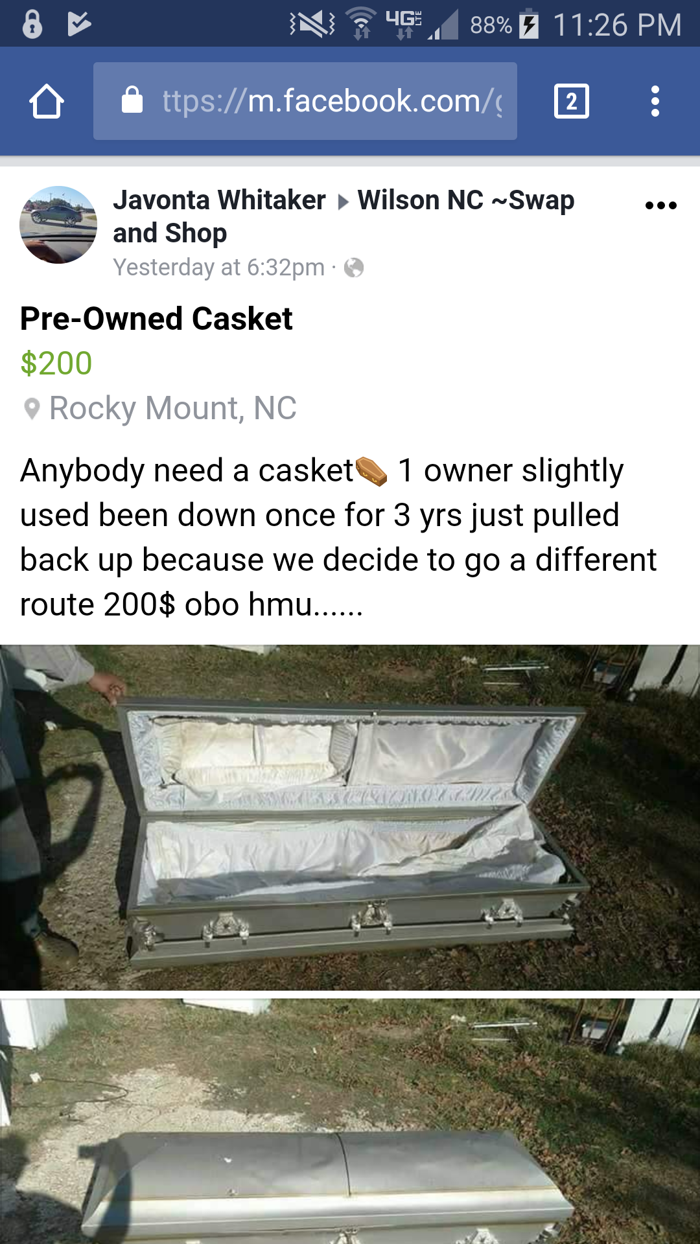Tap the Pre-Owned Casket listing title

(x=156, y=319)
